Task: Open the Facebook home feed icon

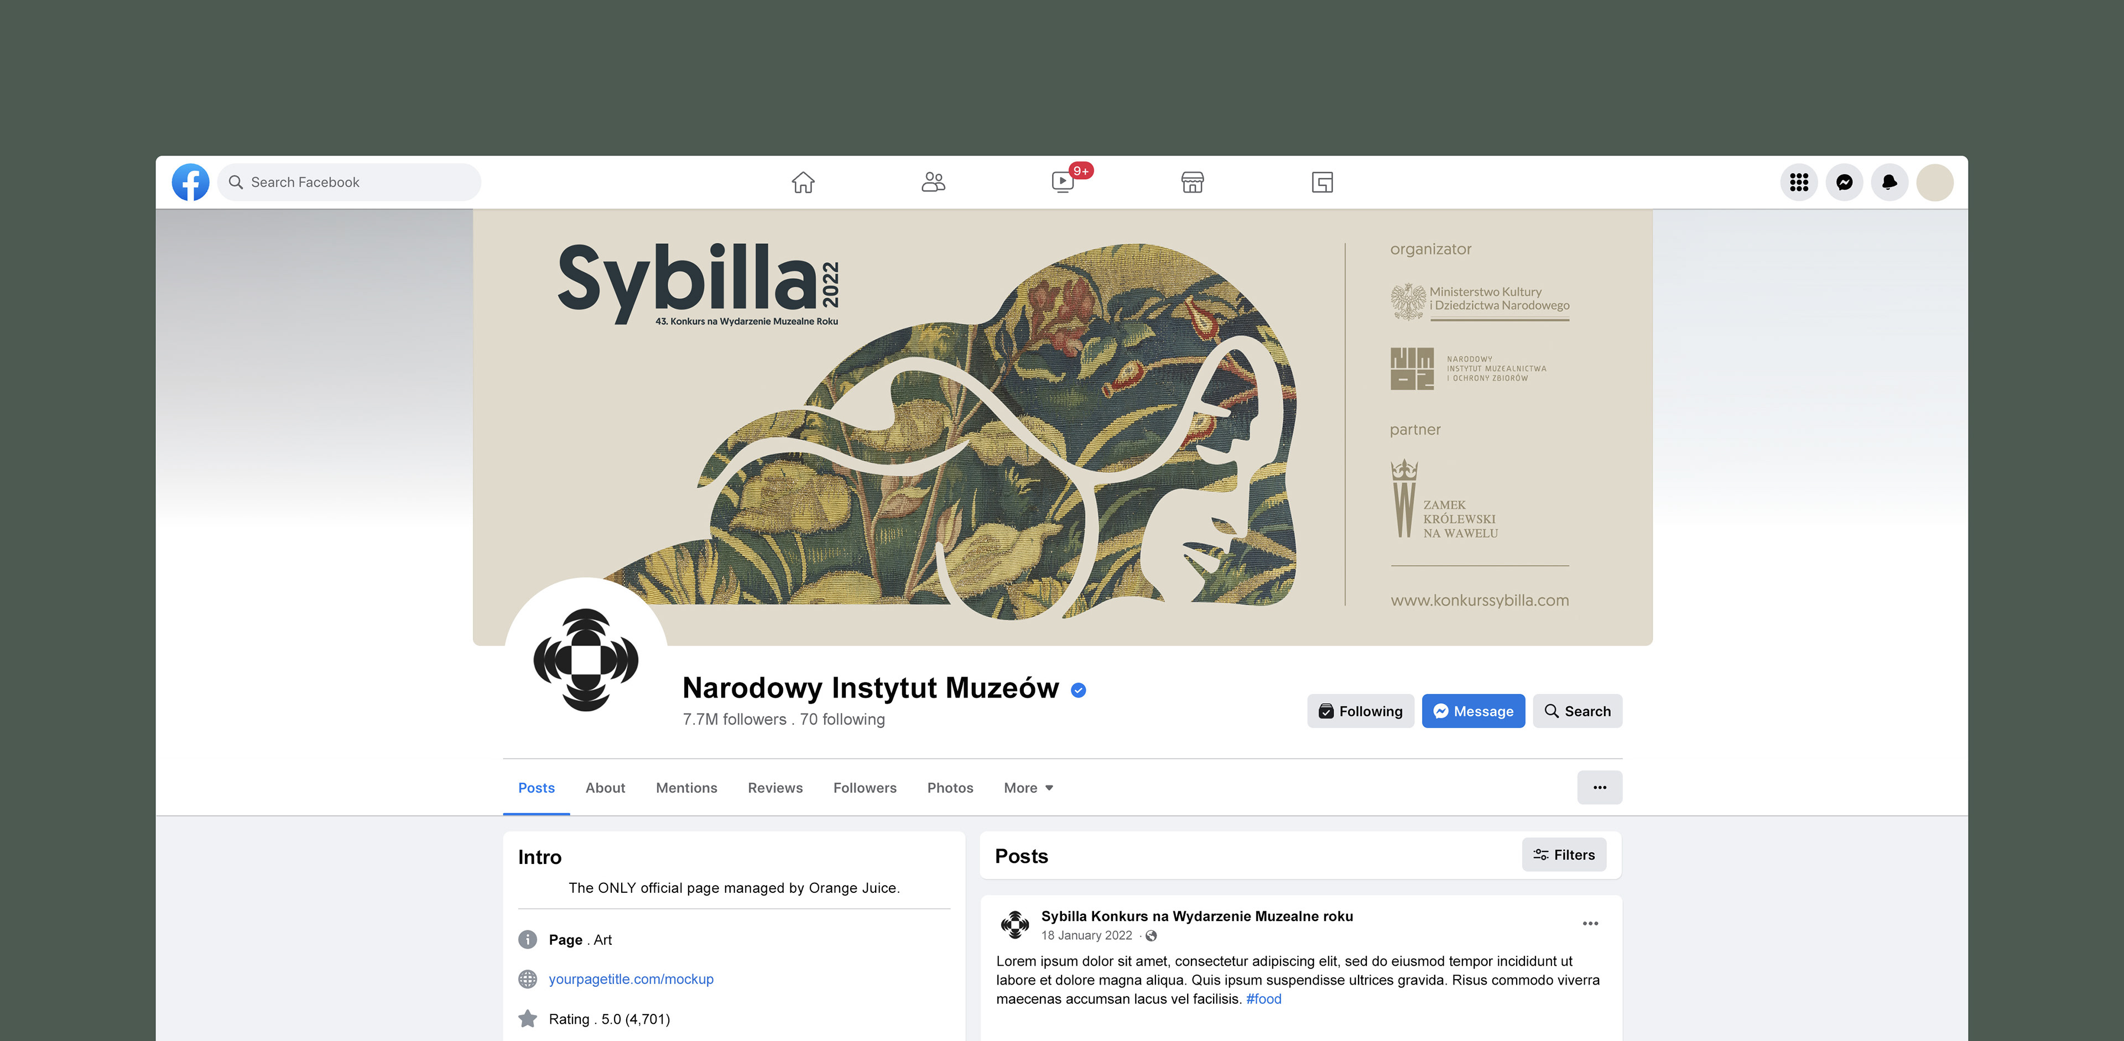Action: pyautogui.click(x=803, y=182)
